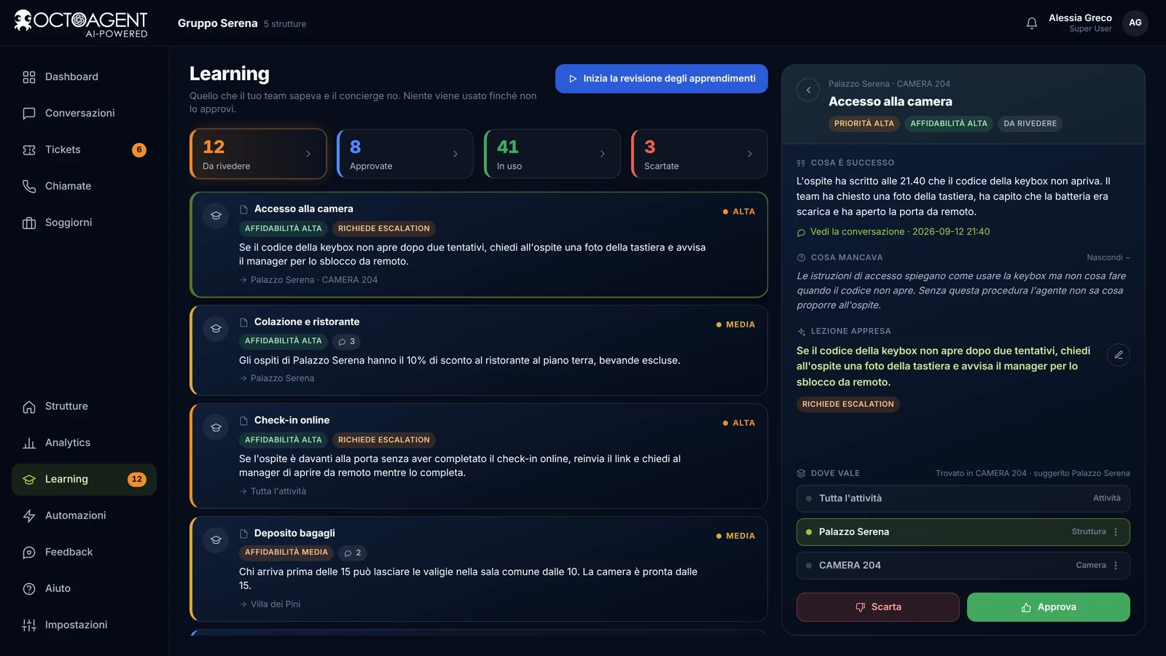Open the 41 In uso filter card
The height and width of the screenshot is (656, 1166).
(552, 154)
